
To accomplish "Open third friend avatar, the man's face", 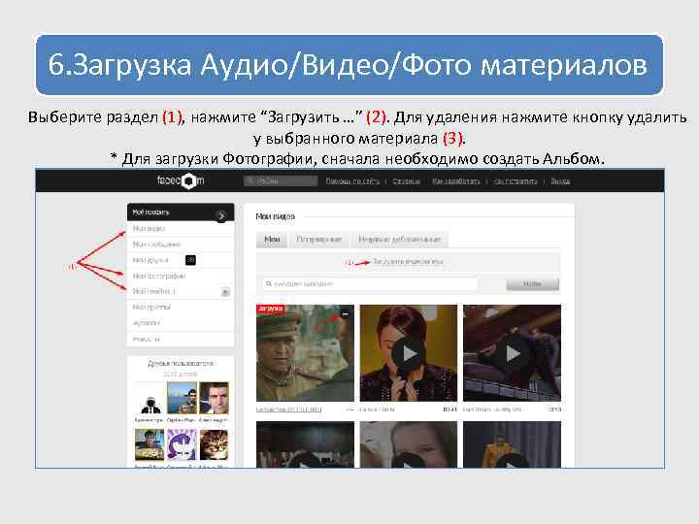I will [x=214, y=399].
